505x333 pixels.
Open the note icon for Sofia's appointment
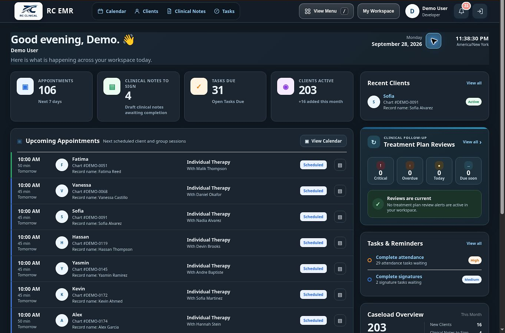(340, 217)
